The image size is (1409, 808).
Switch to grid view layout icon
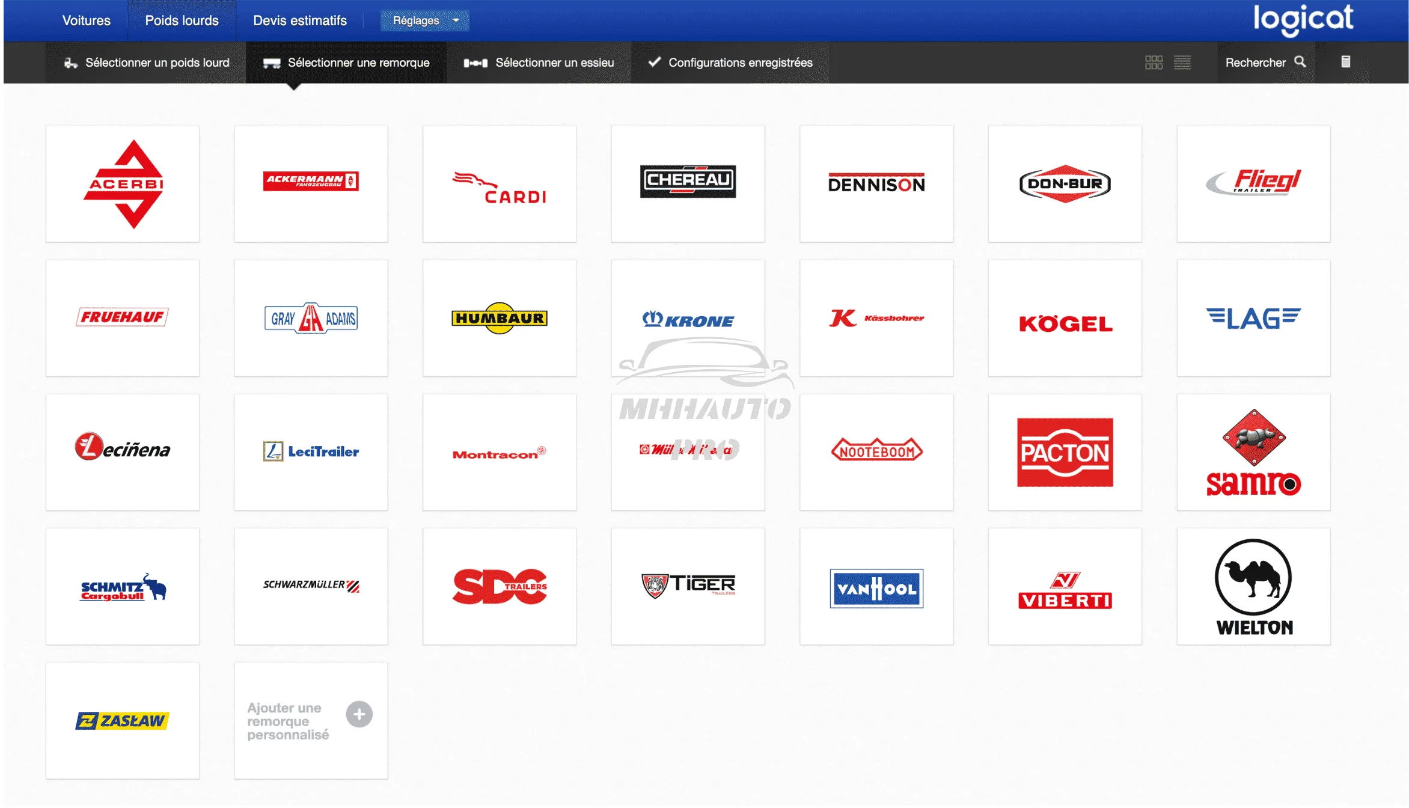(x=1154, y=63)
